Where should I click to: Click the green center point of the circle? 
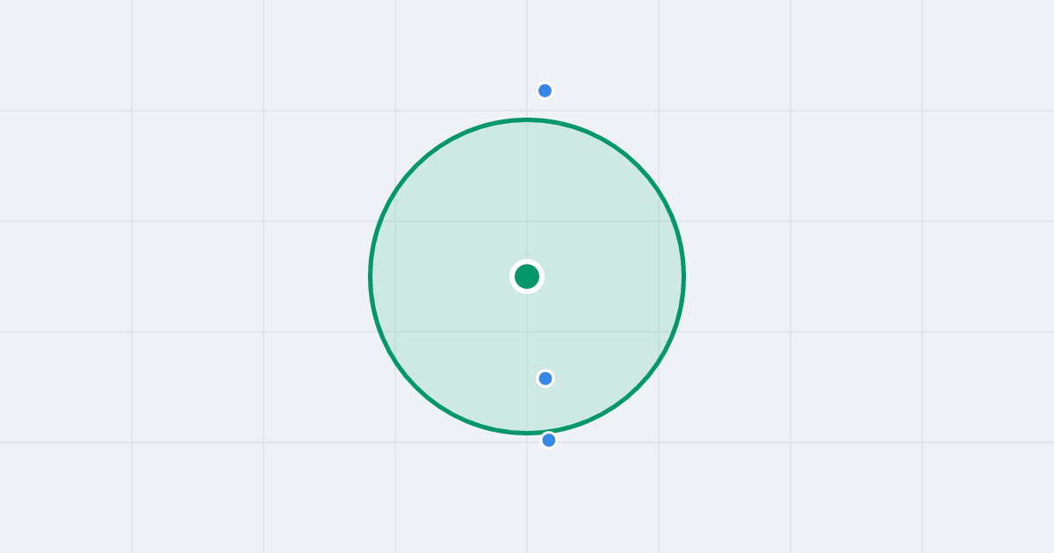click(527, 276)
